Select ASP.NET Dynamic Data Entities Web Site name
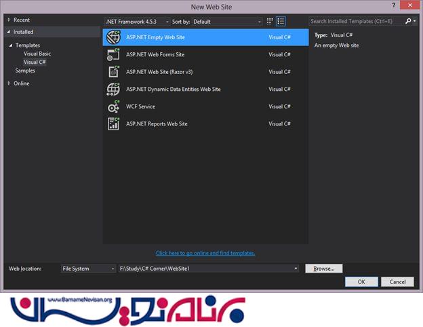The height and width of the screenshot is (327, 423). (x=174, y=89)
